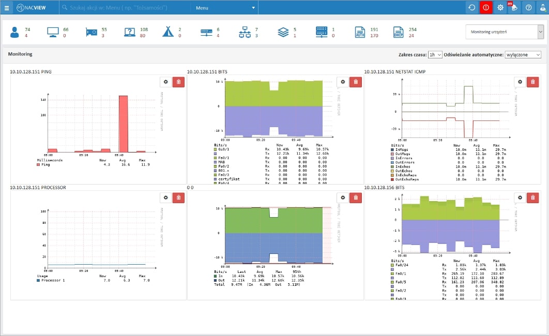Open settings gear for 10.10.128.151 BITS chart
Image resolution: width=549 pixels, height=336 pixels.
pyautogui.click(x=342, y=82)
